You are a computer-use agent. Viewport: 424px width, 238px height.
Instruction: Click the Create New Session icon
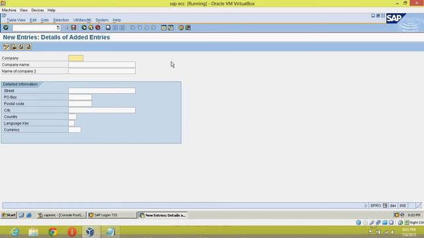pyautogui.click(x=164, y=28)
